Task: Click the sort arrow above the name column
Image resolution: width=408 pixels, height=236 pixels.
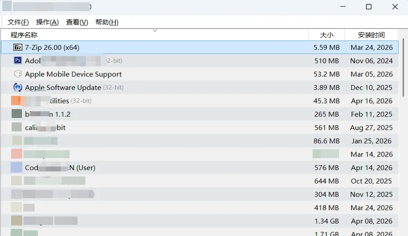Action: click(x=155, y=31)
